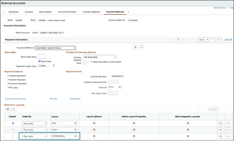The width and height of the screenshot is (234, 141).
Task: Check Default box for CCD+ layout row
Action: (13, 130)
